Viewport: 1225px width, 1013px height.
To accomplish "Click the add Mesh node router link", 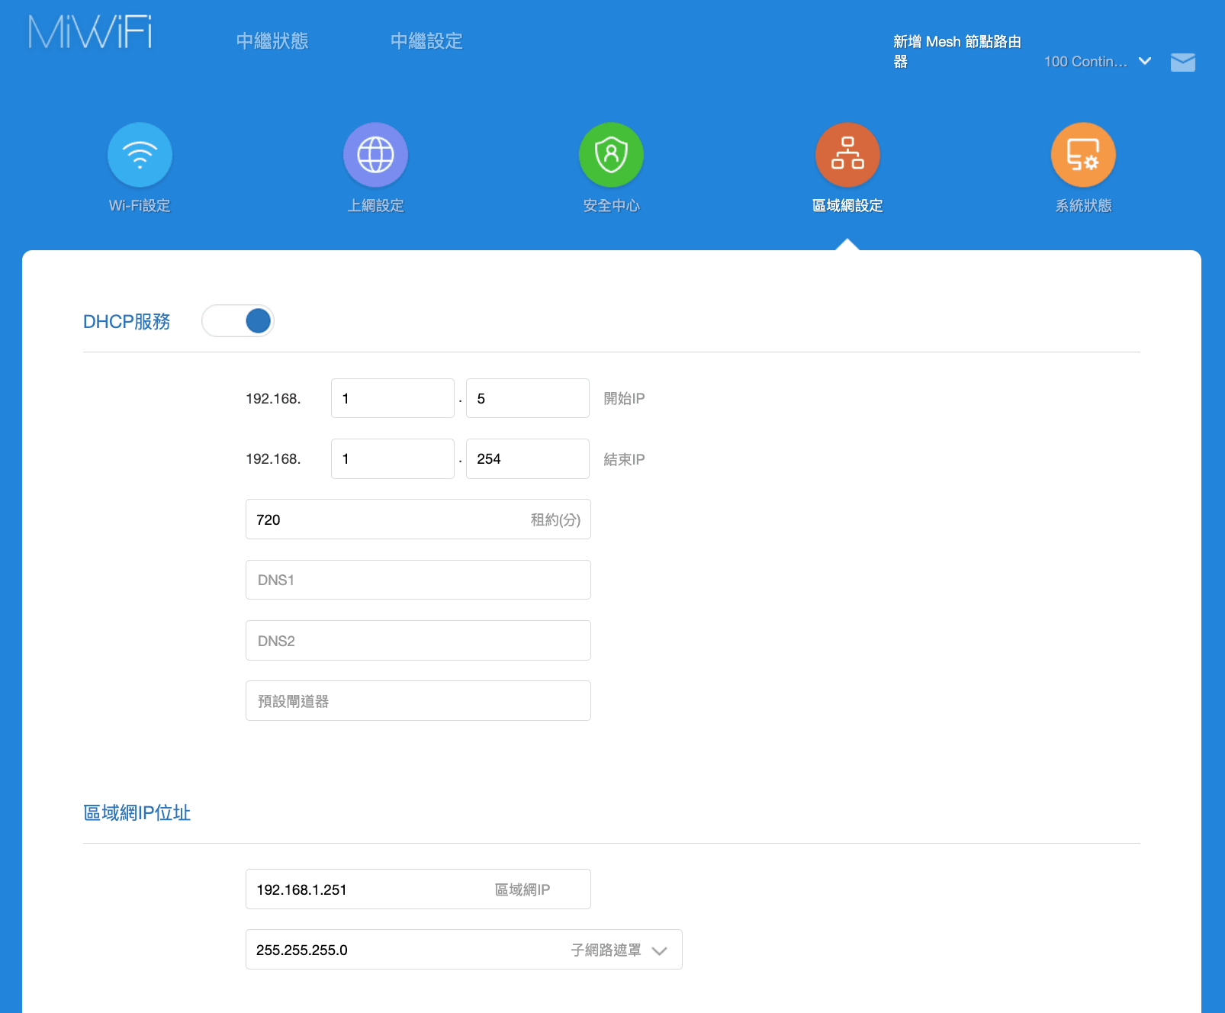I will pos(957,51).
